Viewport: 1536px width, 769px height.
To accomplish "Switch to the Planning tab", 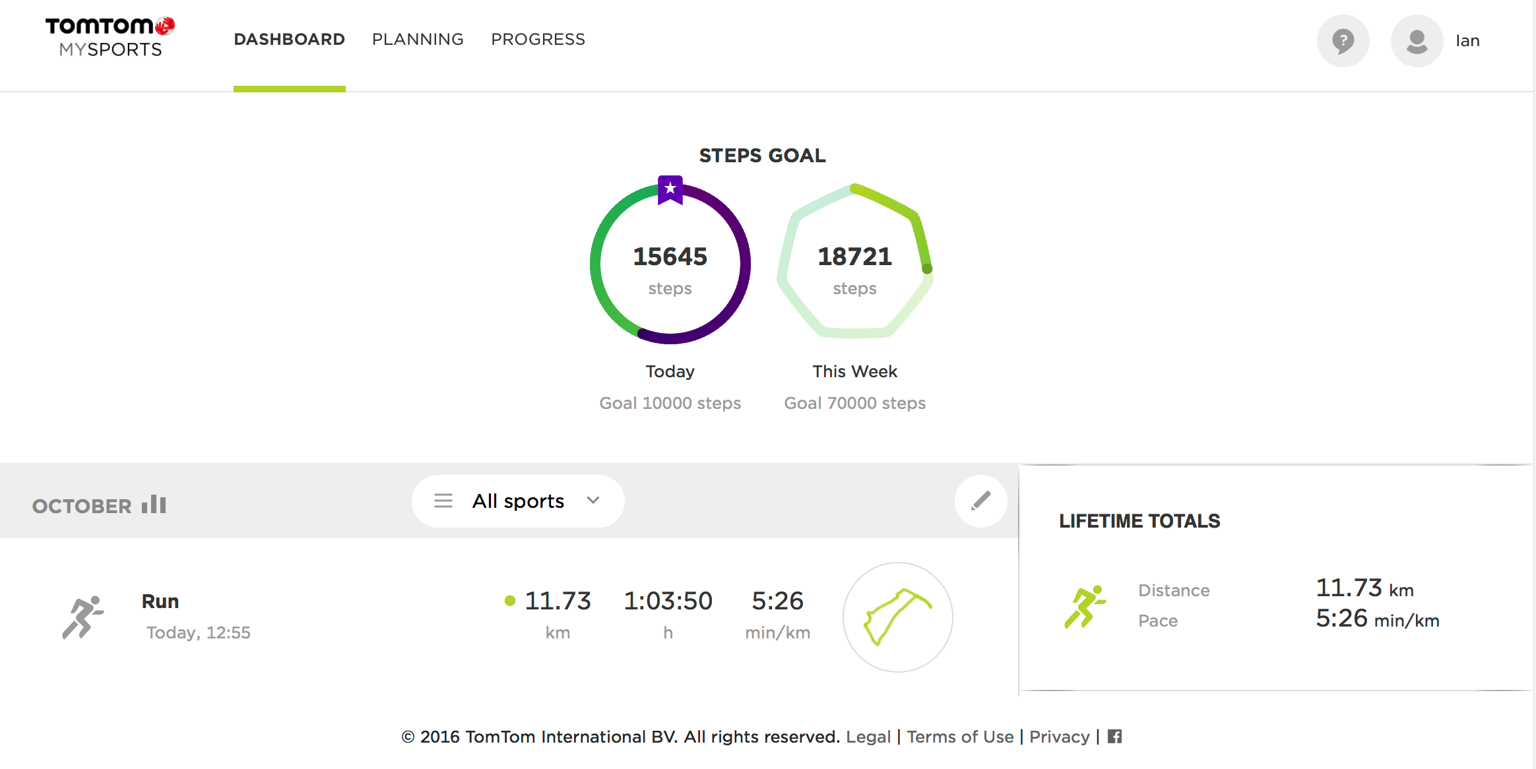I will tap(418, 39).
